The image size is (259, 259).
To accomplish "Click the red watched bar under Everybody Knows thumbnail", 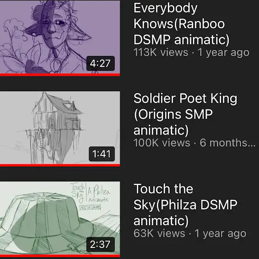I will coord(60,75).
